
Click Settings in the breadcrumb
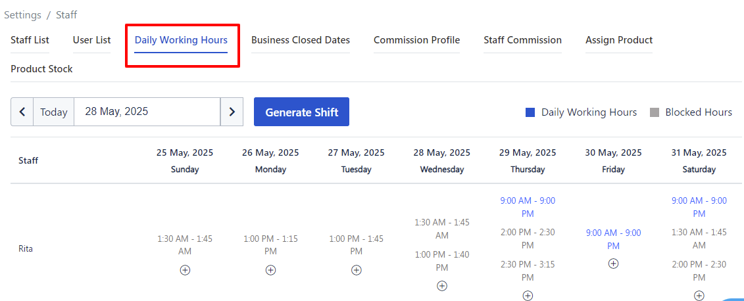(x=23, y=15)
